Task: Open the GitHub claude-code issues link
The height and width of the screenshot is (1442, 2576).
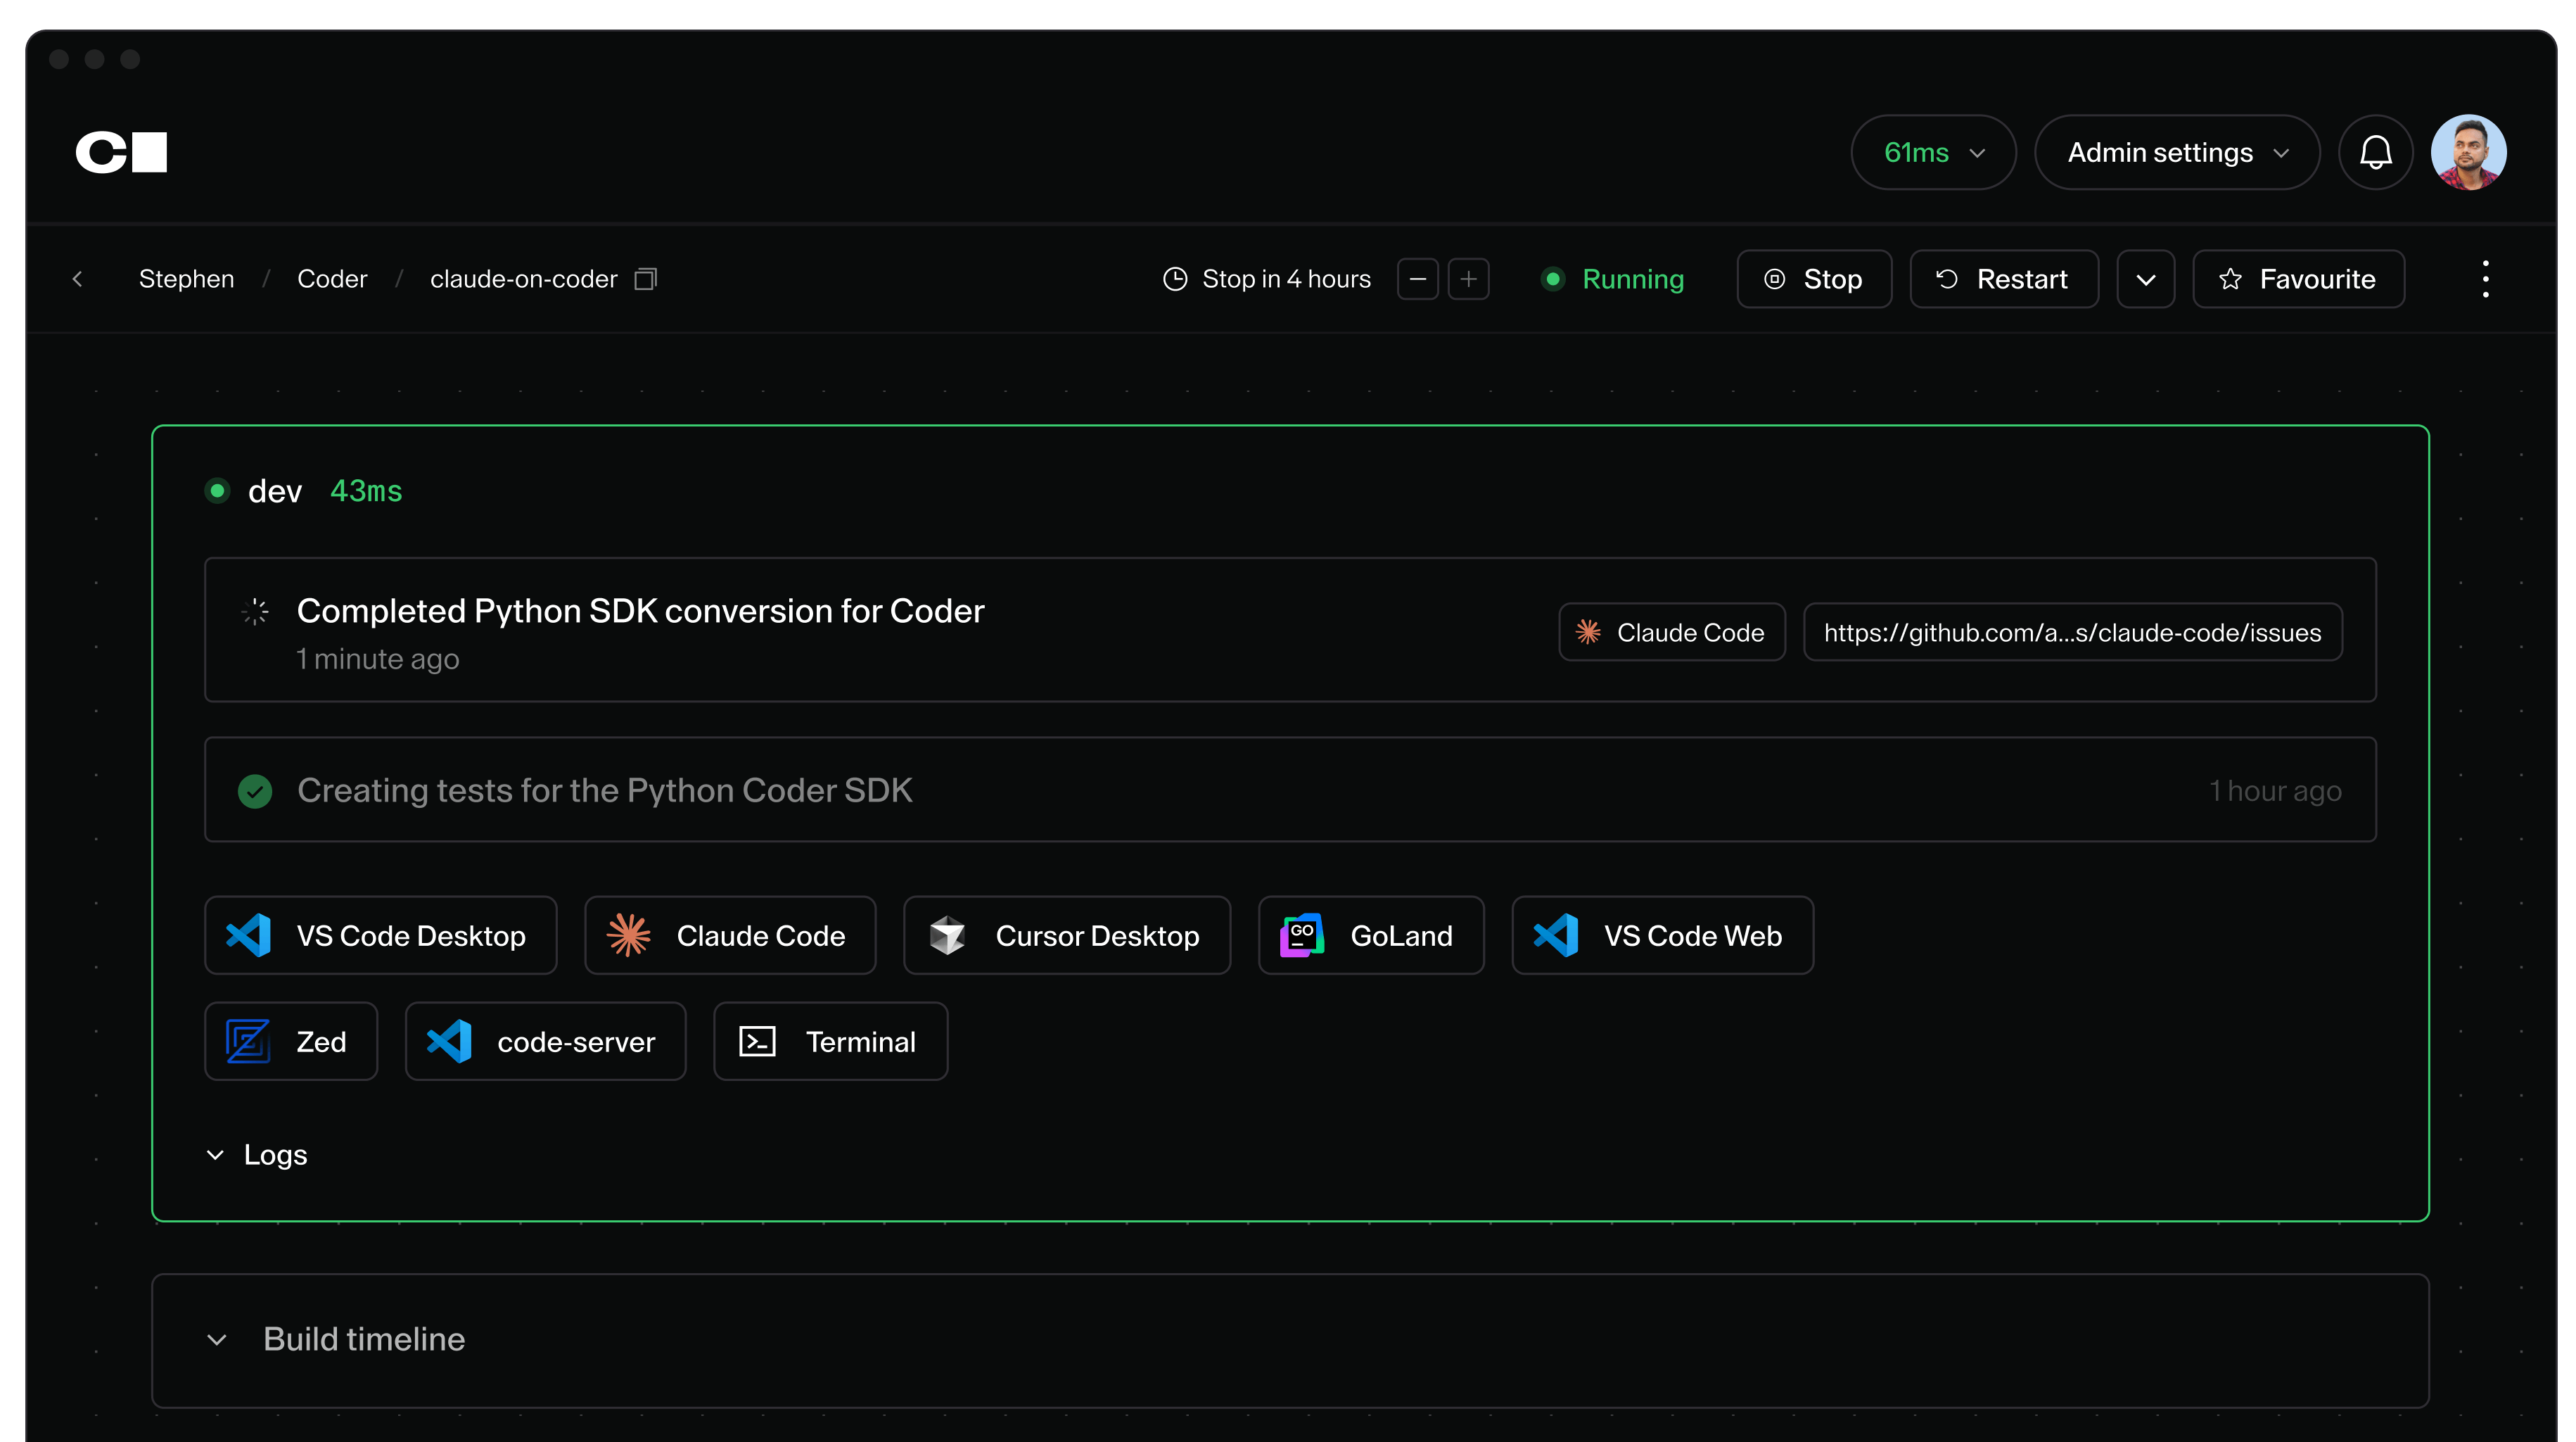Action: point(2072,633)
